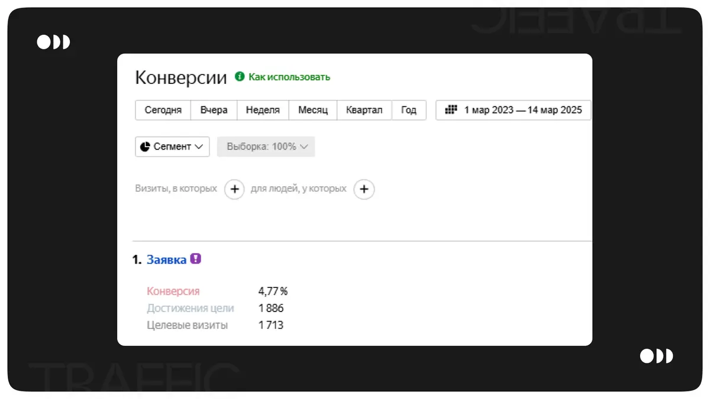Open the Заявка goal link
This screenshot has height=399, width=710.
[x=166, y=259]
